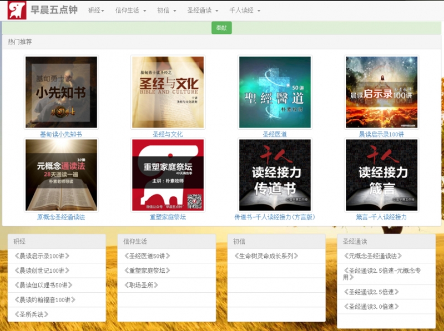The image size is (444, 331).
Task: Select the red 重塑家庭祭坛 cover image
Action: click(168, 175)
